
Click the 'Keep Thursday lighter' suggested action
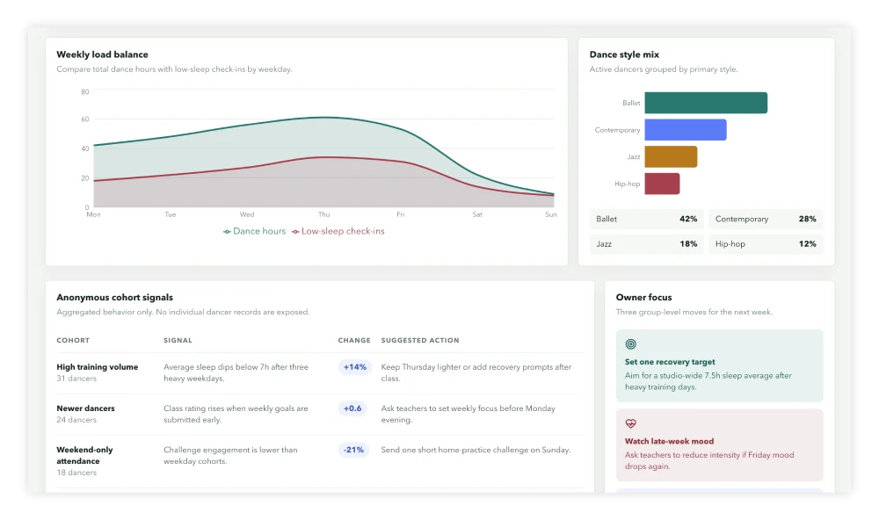click(x=476, y=372)
